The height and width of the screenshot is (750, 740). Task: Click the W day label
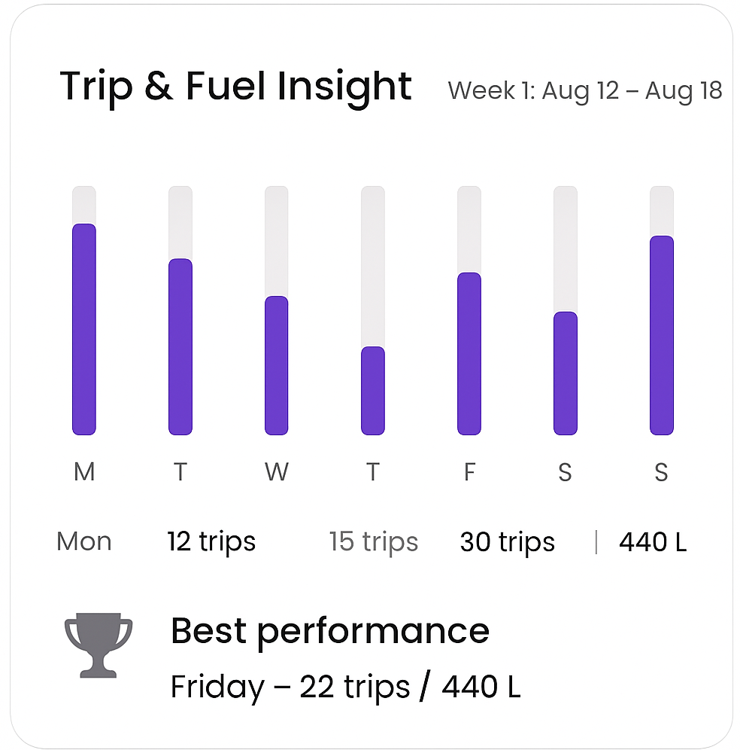click(277, 472)
